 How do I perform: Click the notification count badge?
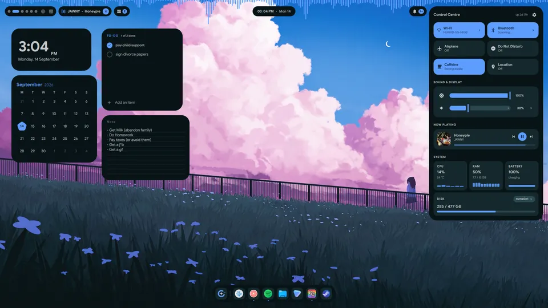[x=421, y=11]
